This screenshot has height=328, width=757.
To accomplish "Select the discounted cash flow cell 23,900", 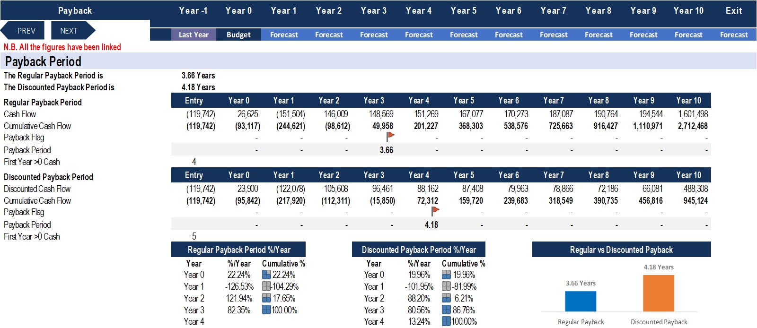I will coord(247,189).
